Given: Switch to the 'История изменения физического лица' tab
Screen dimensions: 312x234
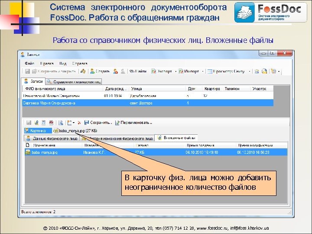Looking at the screenshot, I should [x=117, y=138].
